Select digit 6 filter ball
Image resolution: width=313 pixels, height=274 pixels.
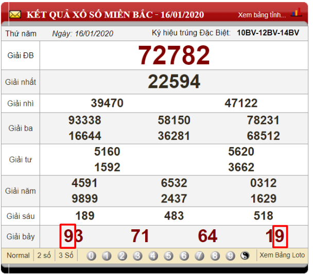[184, 255]
